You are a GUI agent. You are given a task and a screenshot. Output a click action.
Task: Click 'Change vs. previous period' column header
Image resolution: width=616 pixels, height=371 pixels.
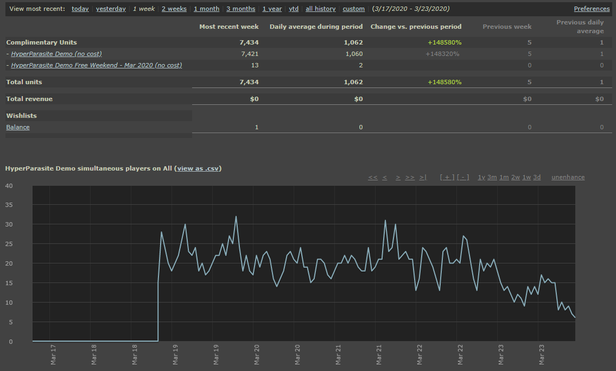click(416, 27)
